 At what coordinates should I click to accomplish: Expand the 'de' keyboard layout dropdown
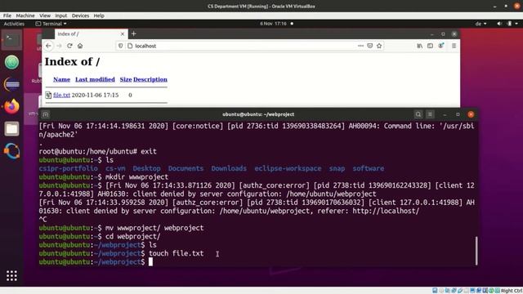coord(481,24)
